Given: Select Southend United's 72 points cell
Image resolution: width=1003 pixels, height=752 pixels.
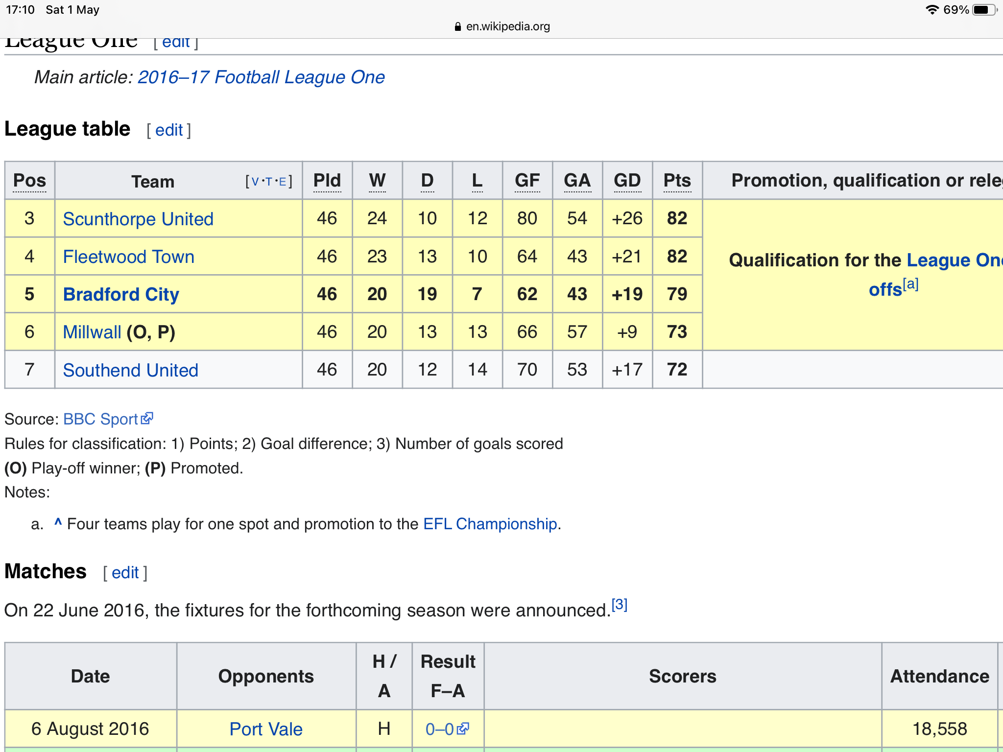Looking at the screenshot, I should [x=677, y=370].
